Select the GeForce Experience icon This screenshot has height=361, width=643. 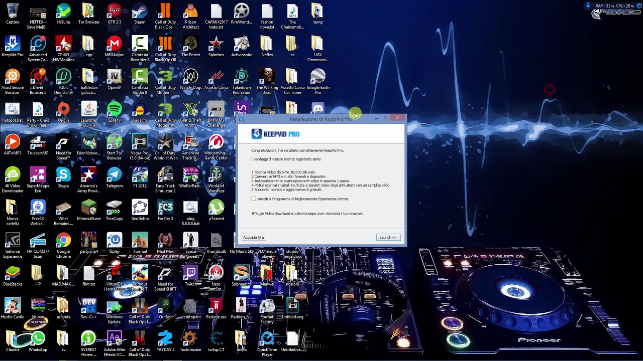point(13,241)
